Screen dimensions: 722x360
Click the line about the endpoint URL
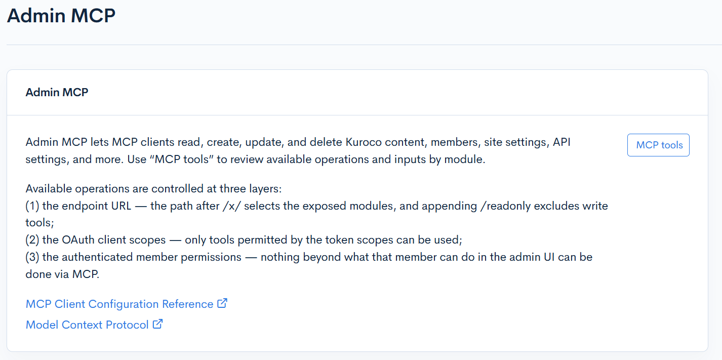(317, 214)
